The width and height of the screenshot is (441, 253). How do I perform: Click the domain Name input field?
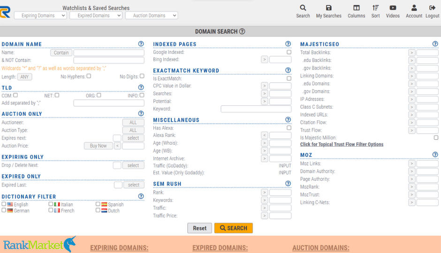click(x=109, y=52)
